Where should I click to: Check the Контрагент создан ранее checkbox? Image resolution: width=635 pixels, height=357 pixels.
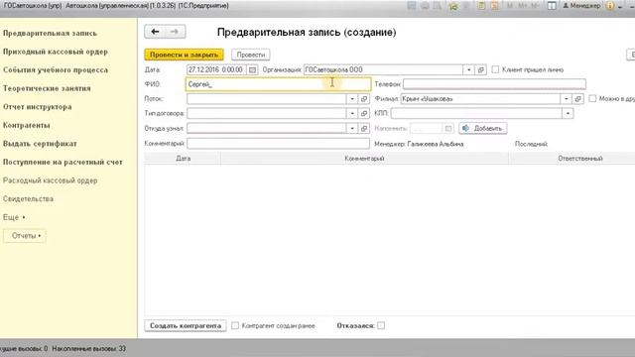pyautogui.click(x=235, y=325)
